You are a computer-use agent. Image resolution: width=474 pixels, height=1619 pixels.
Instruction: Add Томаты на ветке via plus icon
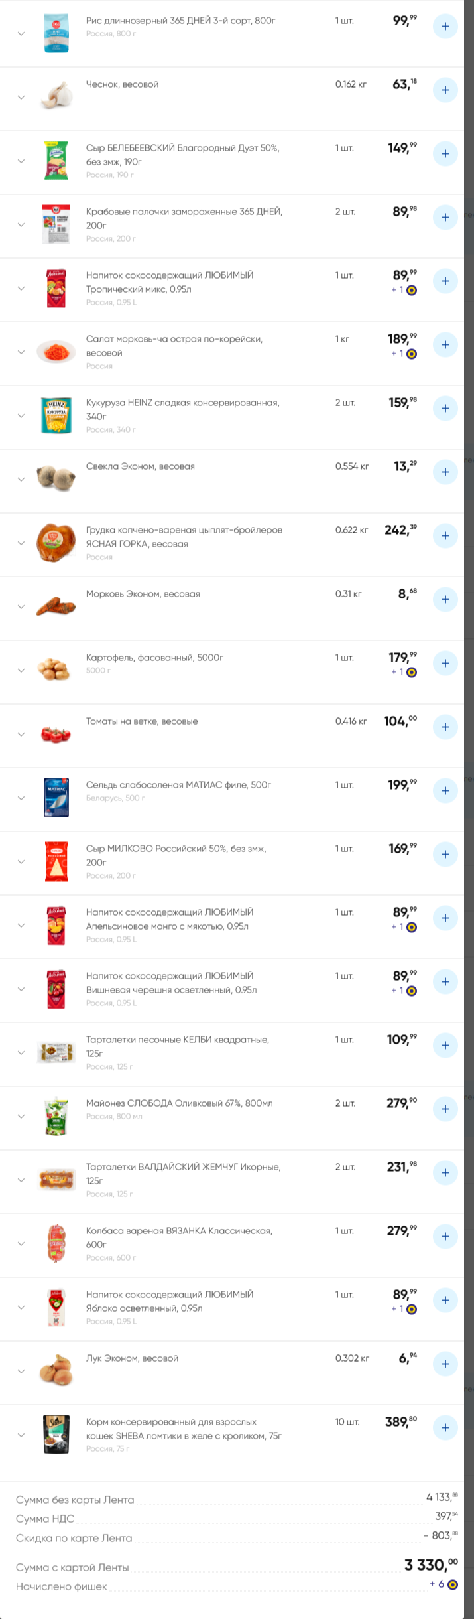[445, 727]
